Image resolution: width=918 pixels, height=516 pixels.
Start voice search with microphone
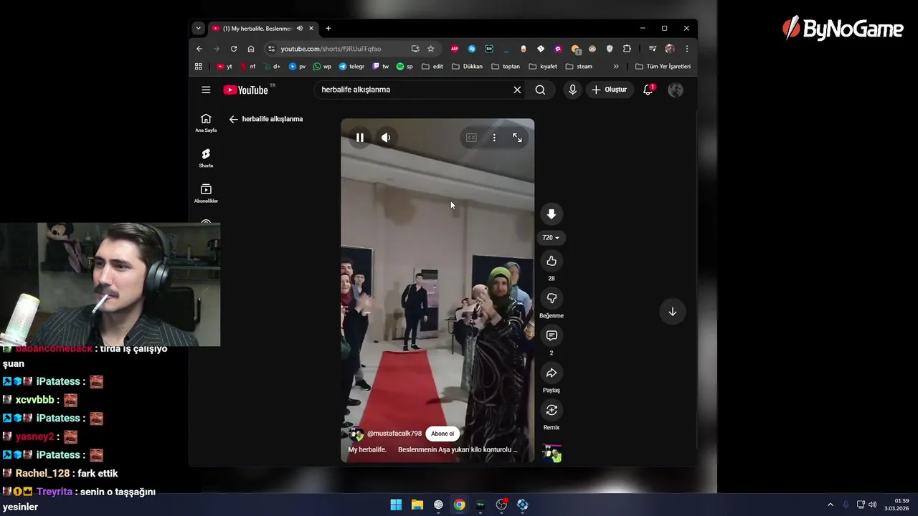click(x=572, y=90)
